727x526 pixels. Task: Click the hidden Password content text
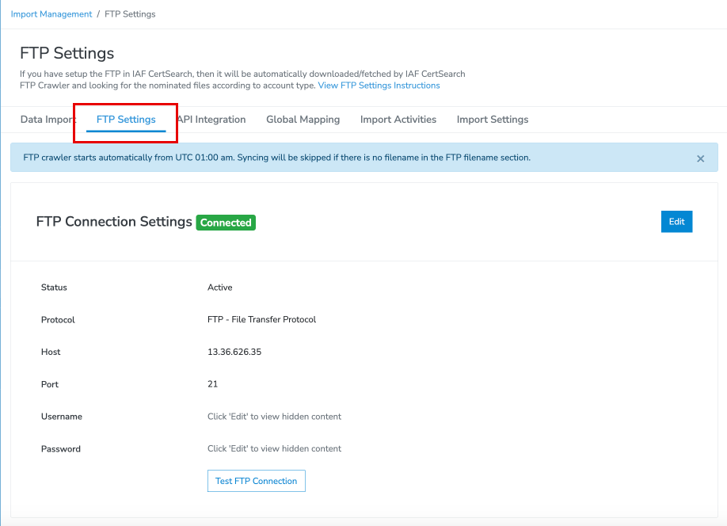click(274, 448)
